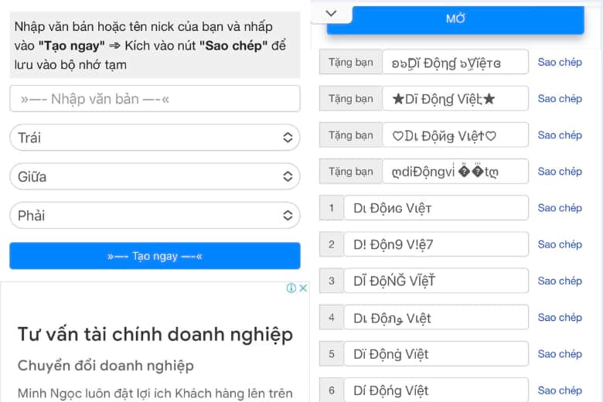Click the ad info icon

coord(291,288)
